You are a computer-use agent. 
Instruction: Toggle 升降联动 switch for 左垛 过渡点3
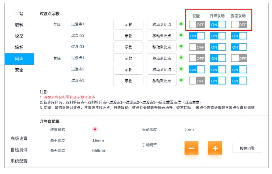pyautogui.click(x=218, y=47)
